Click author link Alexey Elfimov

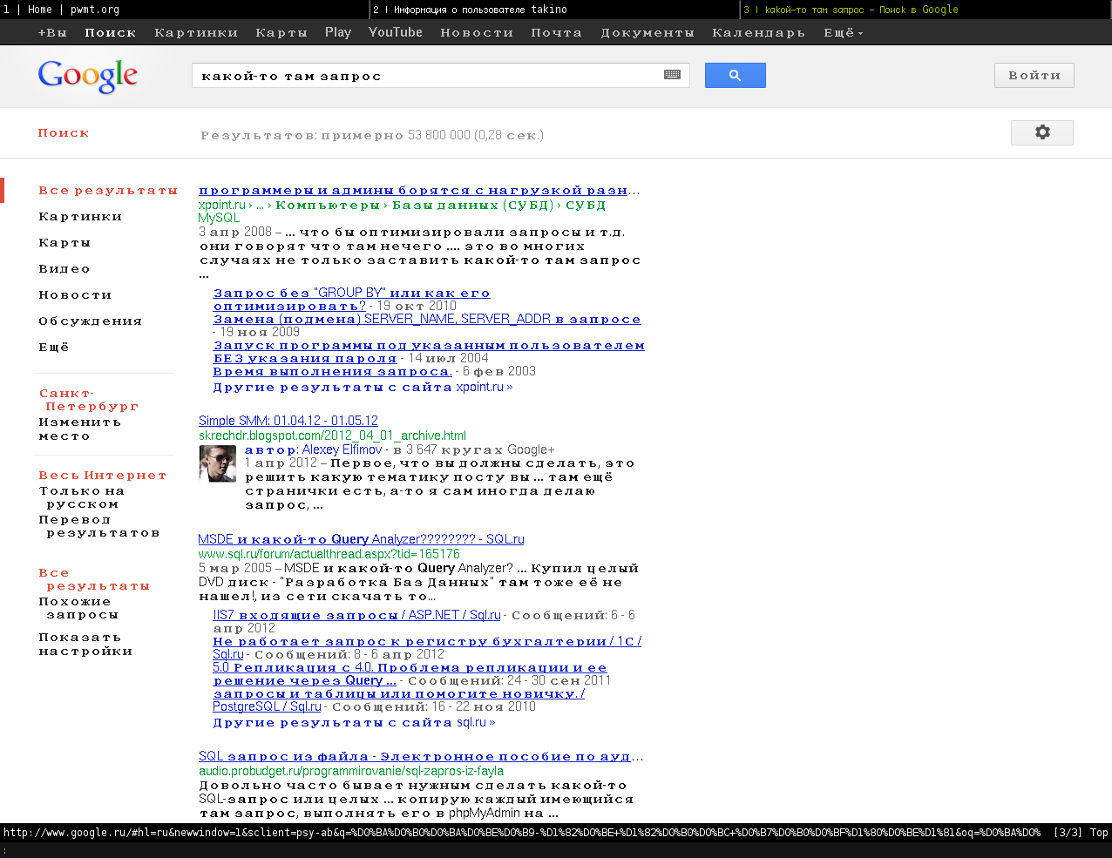342,450
